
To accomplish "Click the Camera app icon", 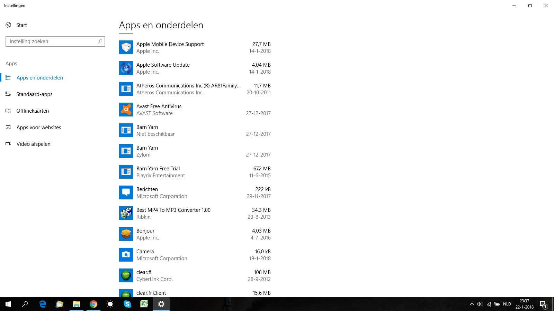I will (x=126, y=255).
